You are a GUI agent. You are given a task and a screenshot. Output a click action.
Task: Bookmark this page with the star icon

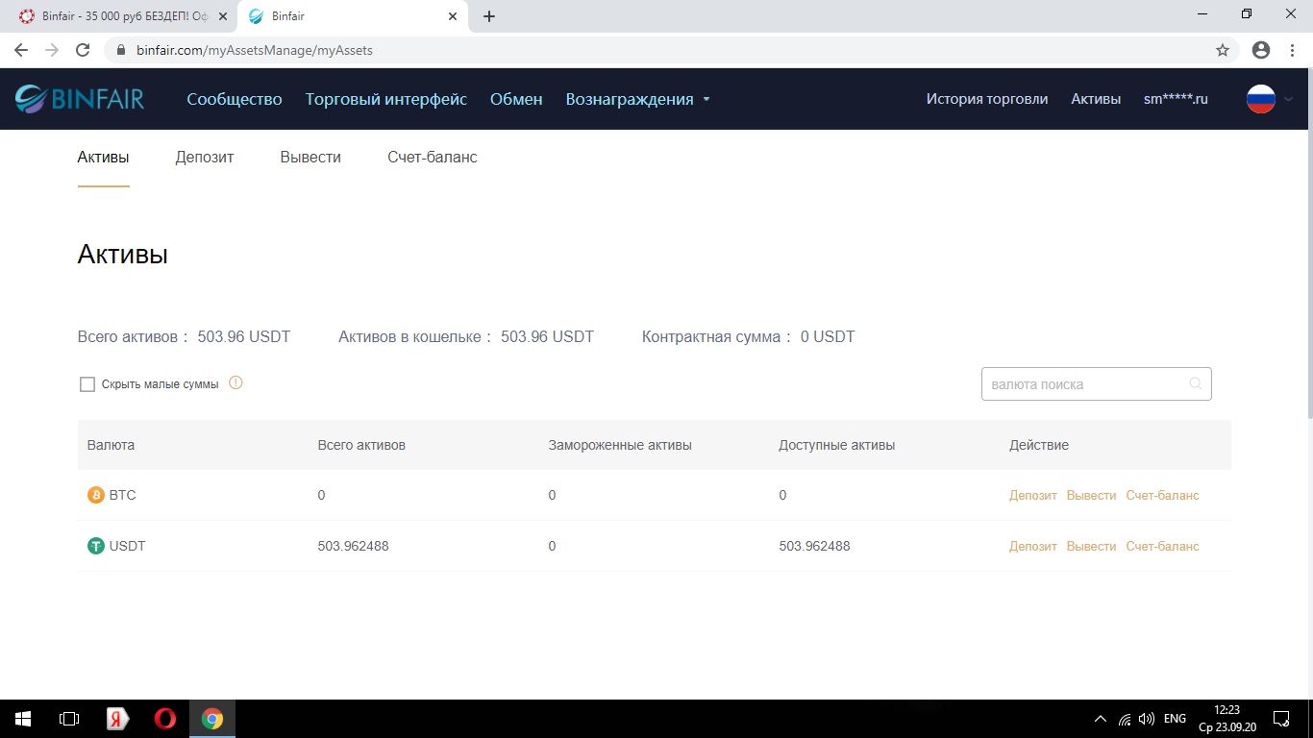[x=1223, y=50]
